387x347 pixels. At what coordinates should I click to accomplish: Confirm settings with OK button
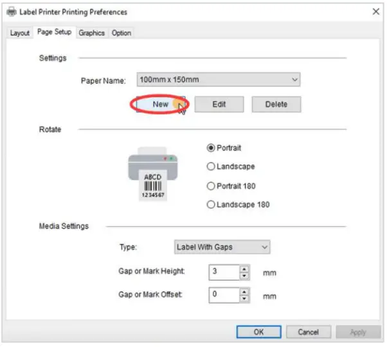coord(258,332)
